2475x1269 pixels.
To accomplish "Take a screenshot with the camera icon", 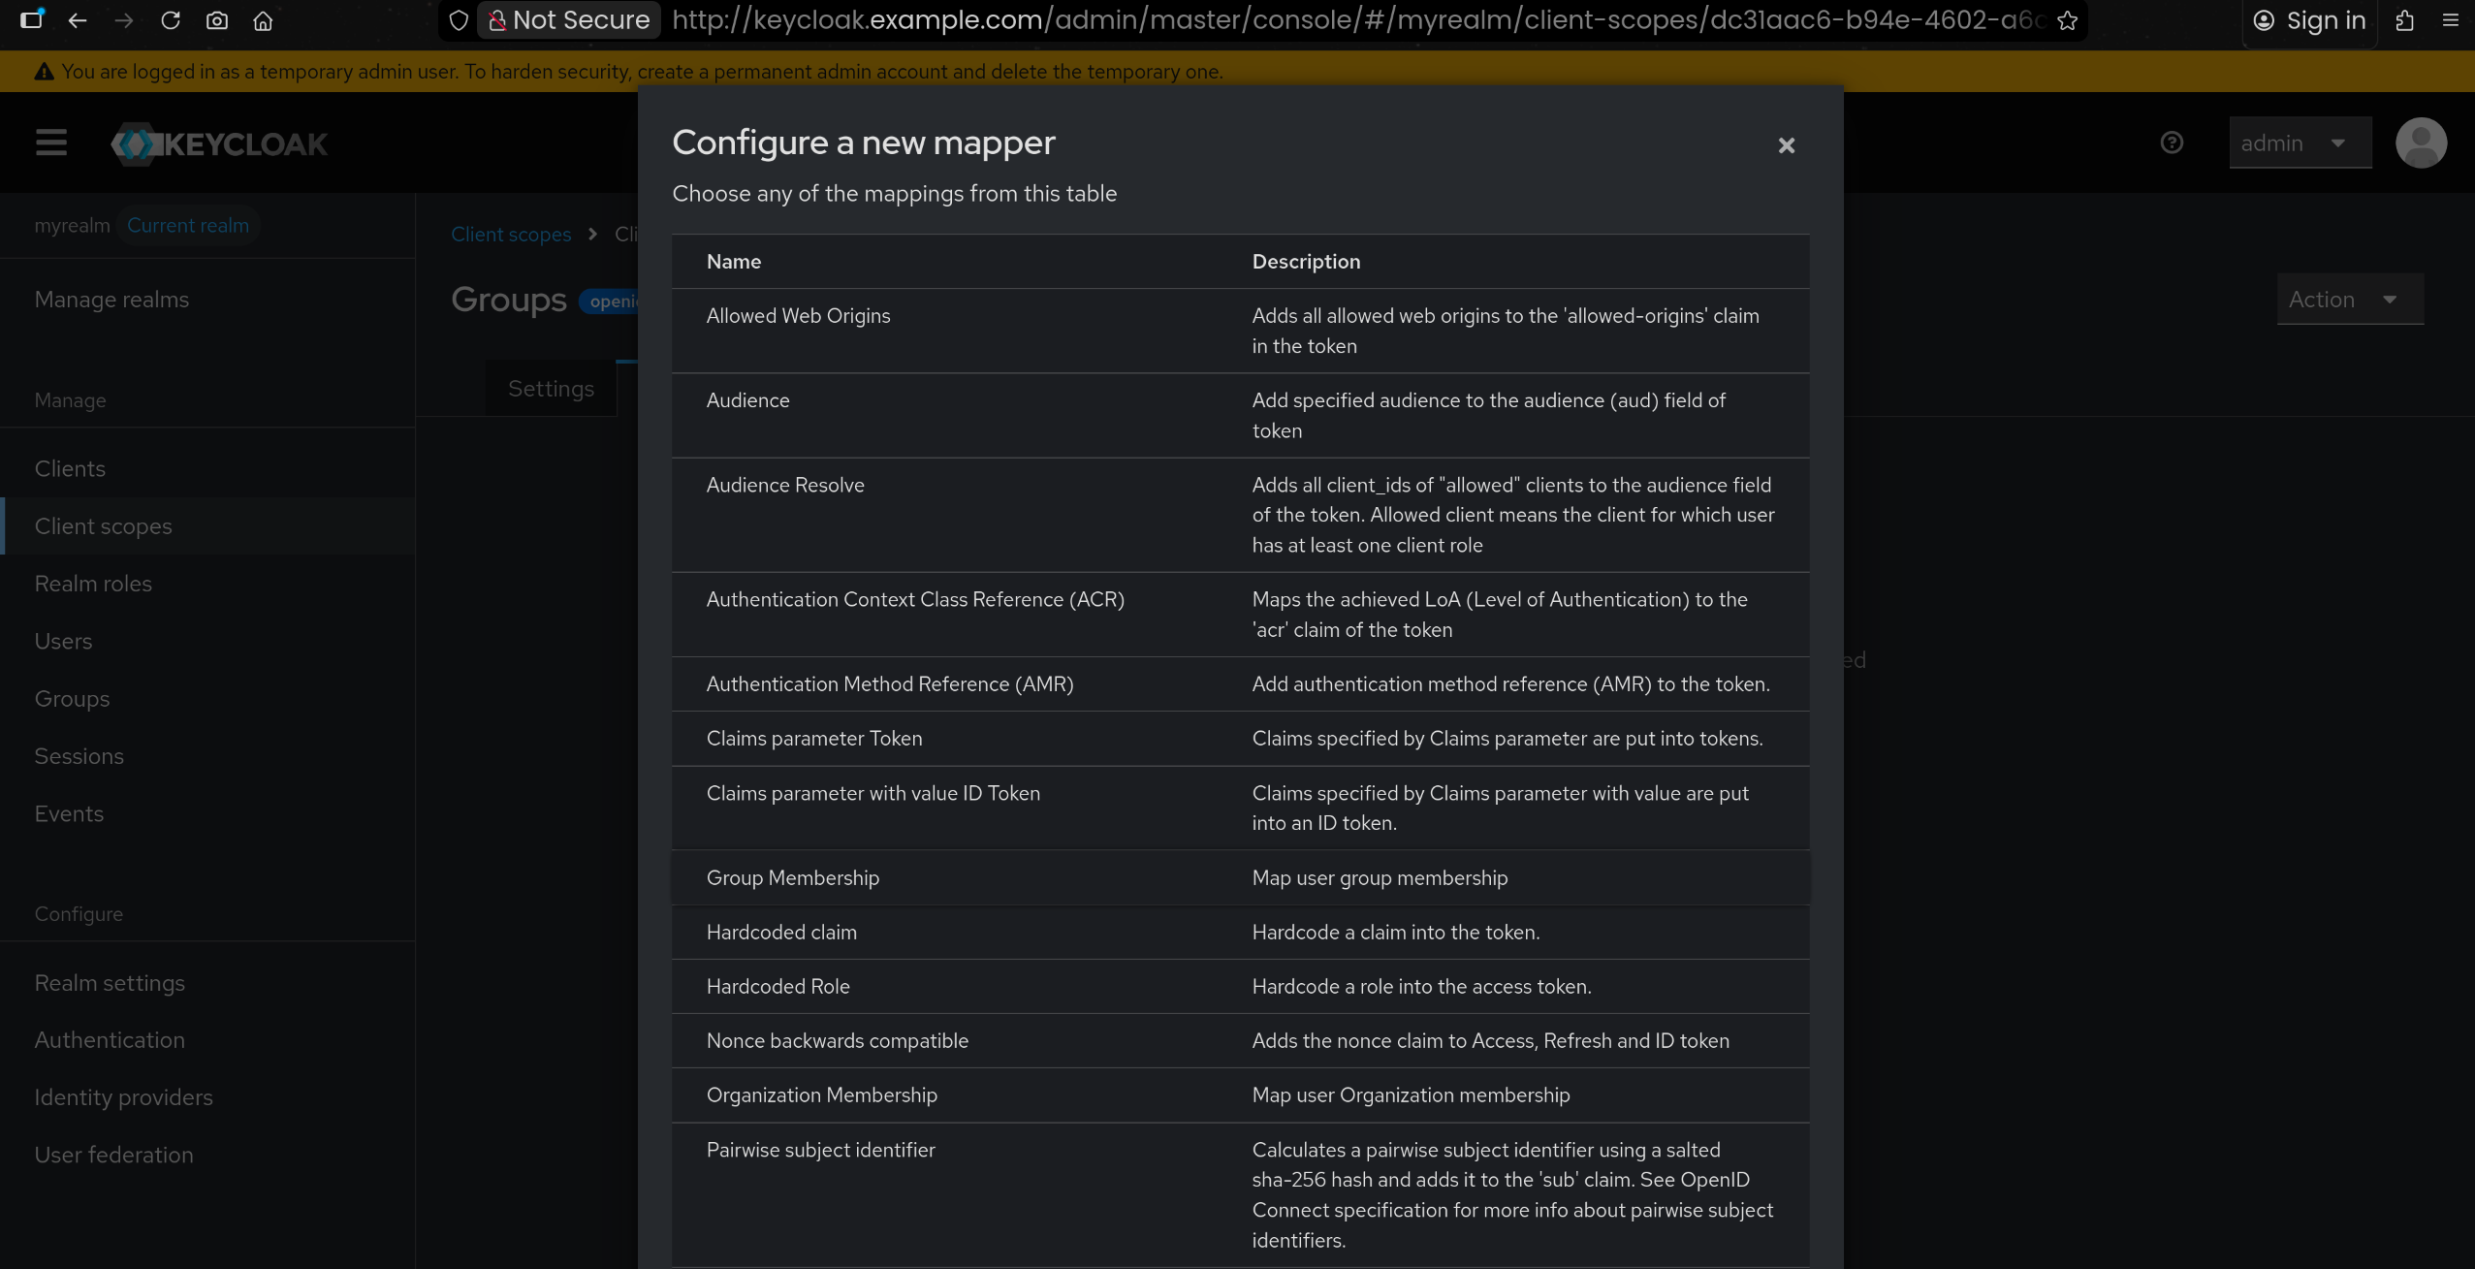I will [x=217, y=20].
